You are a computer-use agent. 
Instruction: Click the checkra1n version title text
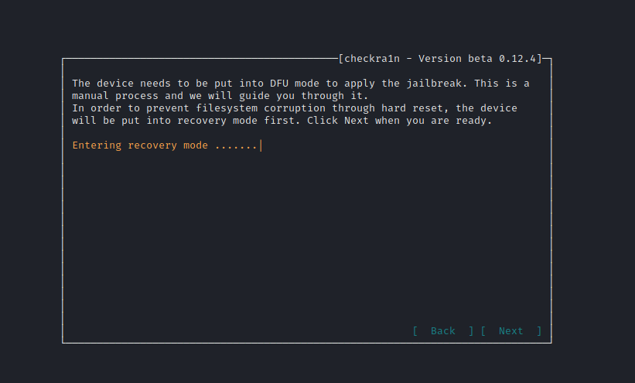point(440,59)
